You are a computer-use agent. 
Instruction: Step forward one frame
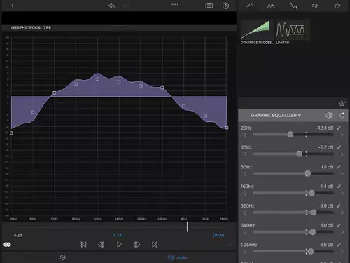pos(137,245)
